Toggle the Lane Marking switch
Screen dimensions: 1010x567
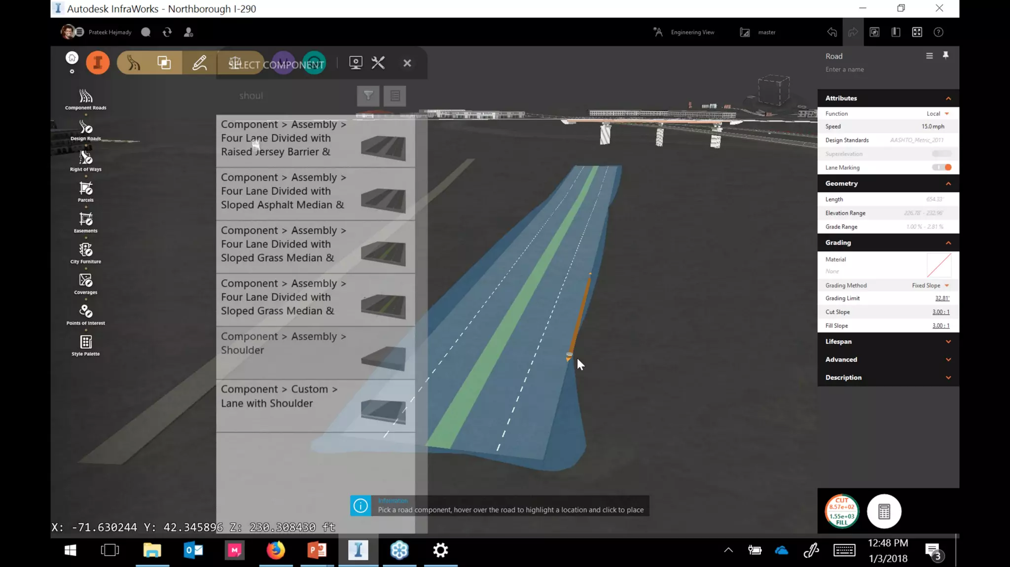click(x=942, y=168)
